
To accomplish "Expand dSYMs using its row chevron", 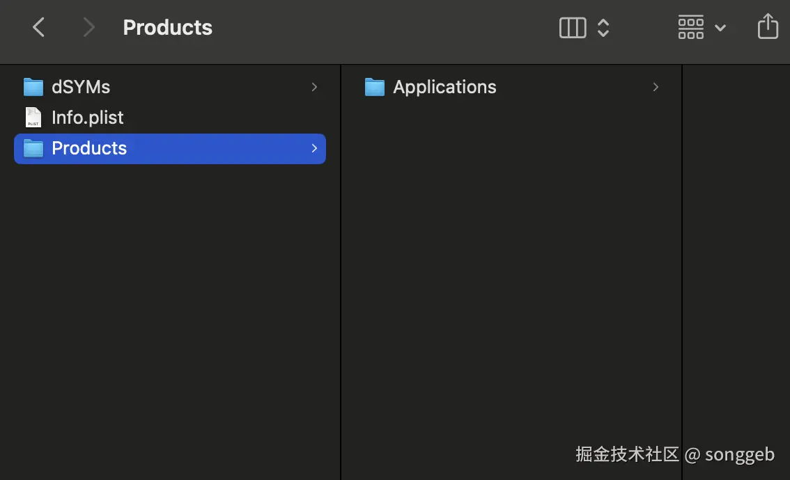I will pos(314,87).
